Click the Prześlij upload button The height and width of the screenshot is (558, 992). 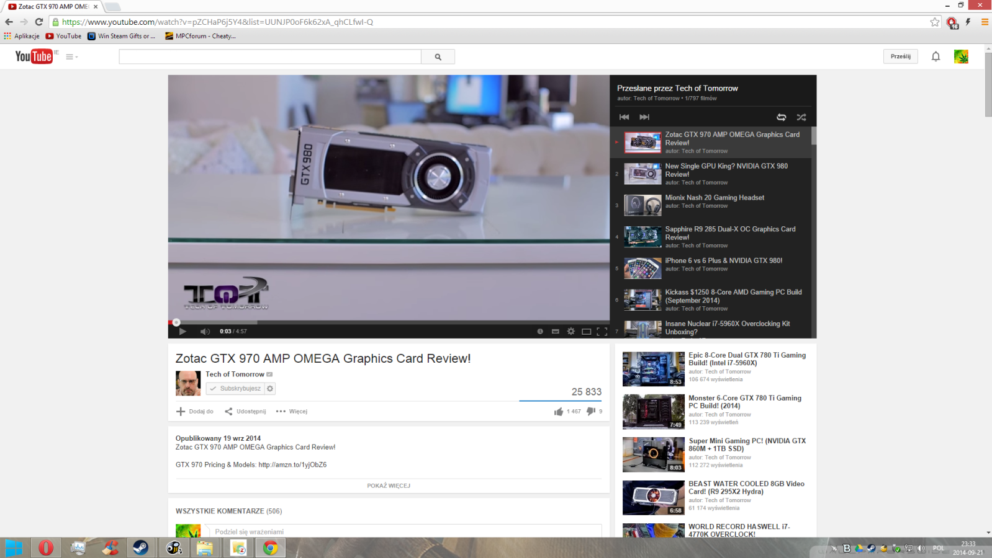pos(901,56)
